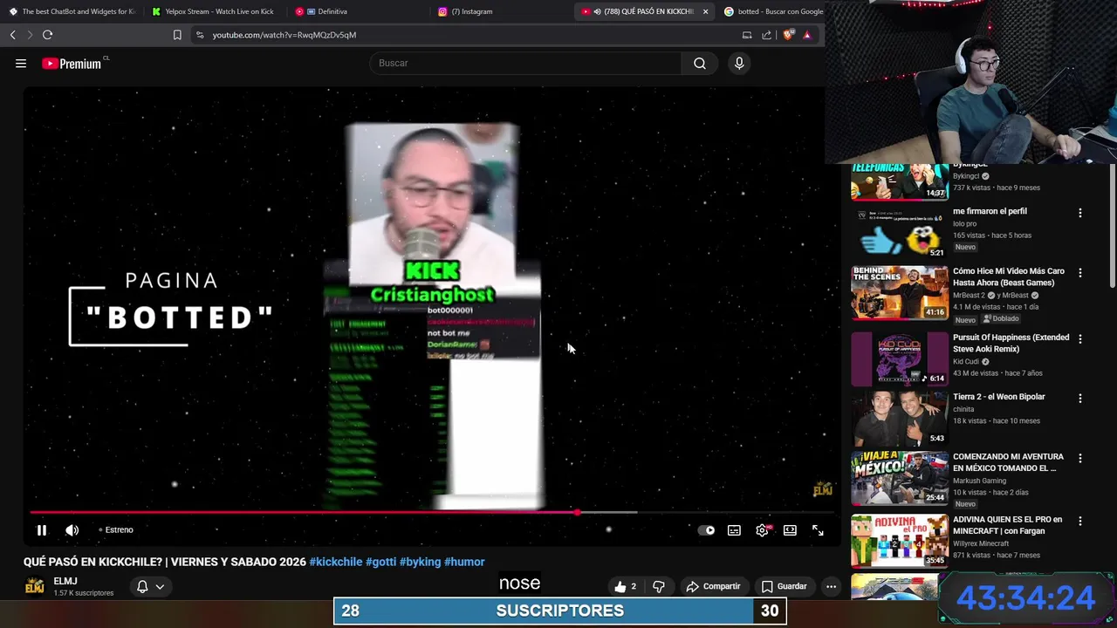Open options menu for Pursuit Of Happiness
The width and height of the screenshot is (1117, 628).
click(x=1079, y=338)
